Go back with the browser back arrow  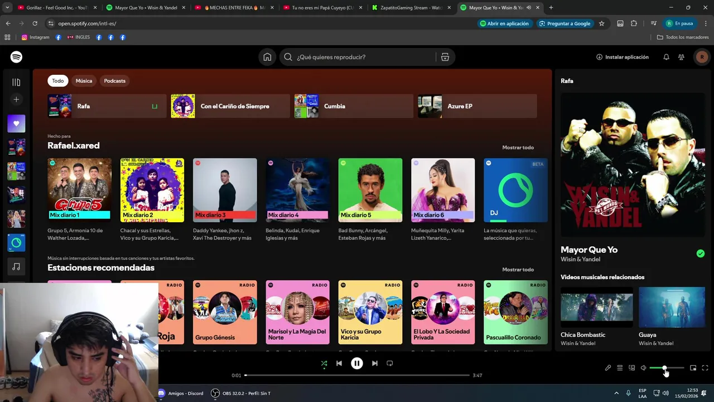(8, 23)
